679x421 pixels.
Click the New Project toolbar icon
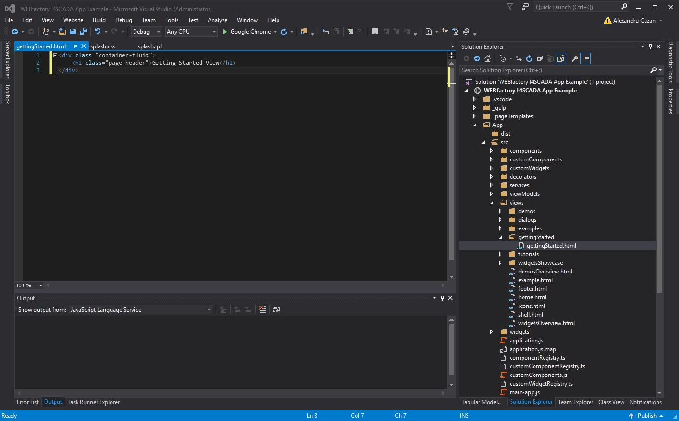pos(45,32)
